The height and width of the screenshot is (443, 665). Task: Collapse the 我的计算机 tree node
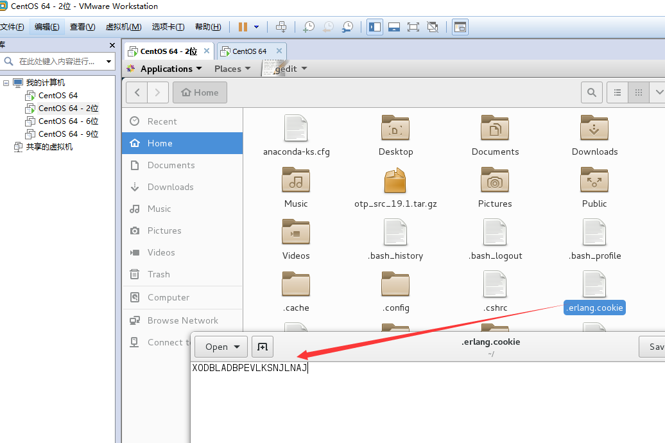[x=6, y=83]
